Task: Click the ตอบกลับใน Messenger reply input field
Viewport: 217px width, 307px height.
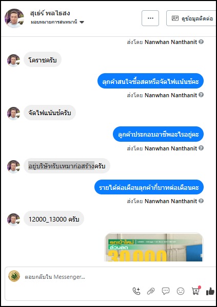Action: 110,277
